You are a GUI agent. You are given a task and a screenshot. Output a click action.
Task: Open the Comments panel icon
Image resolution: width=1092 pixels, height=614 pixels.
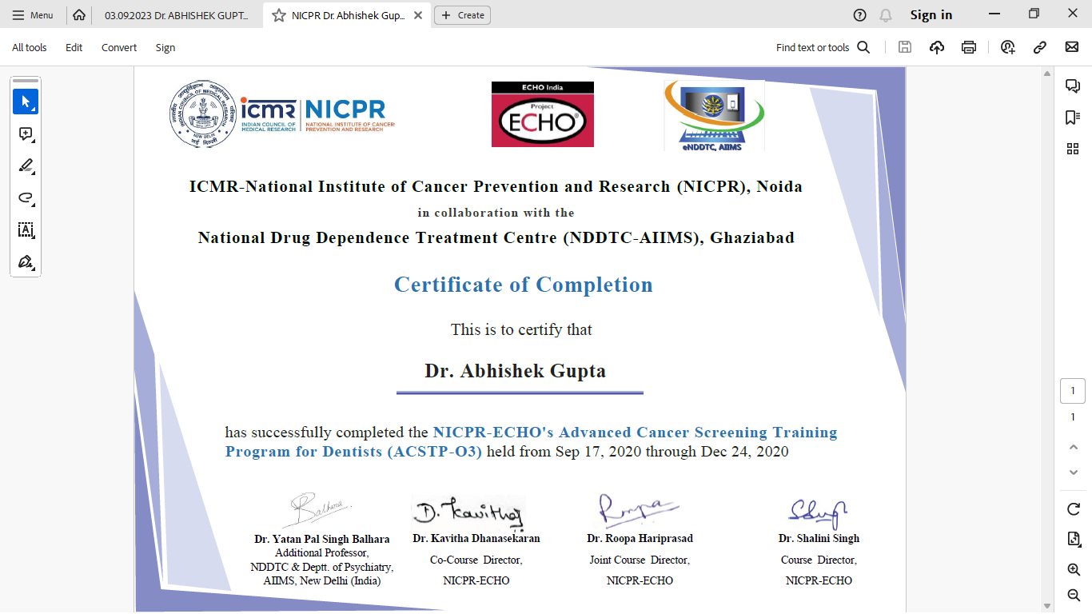point(1073,86)
